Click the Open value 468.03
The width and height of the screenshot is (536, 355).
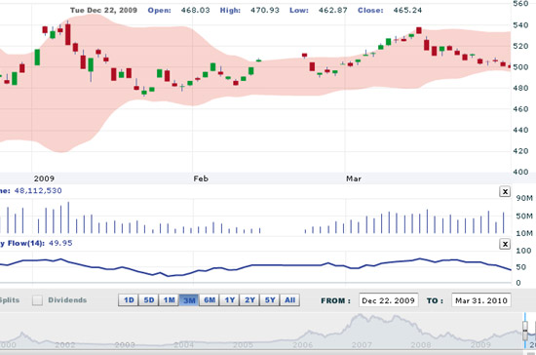[x=195, y=11]
